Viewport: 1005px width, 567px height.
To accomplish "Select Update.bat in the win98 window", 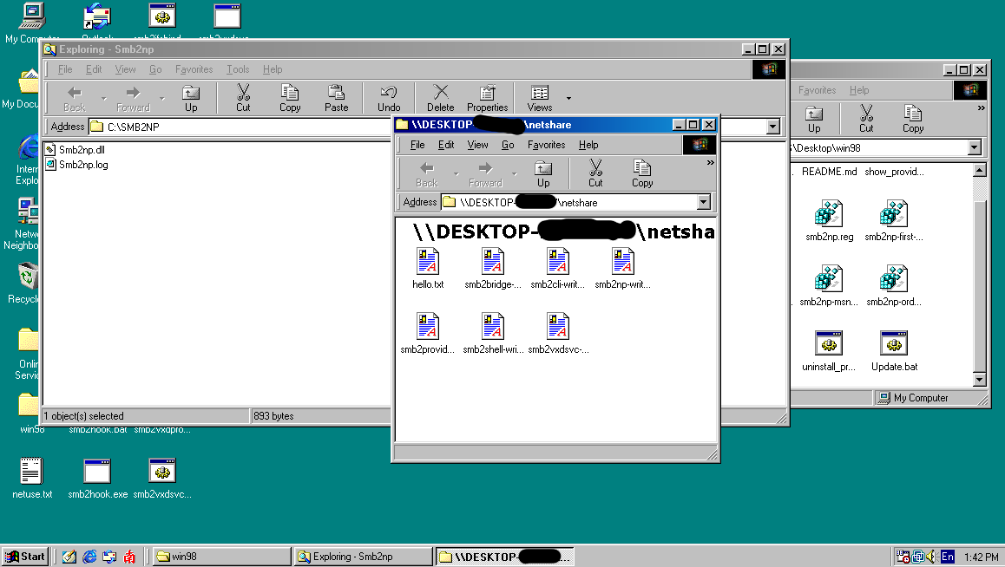I will coord(894,351).
